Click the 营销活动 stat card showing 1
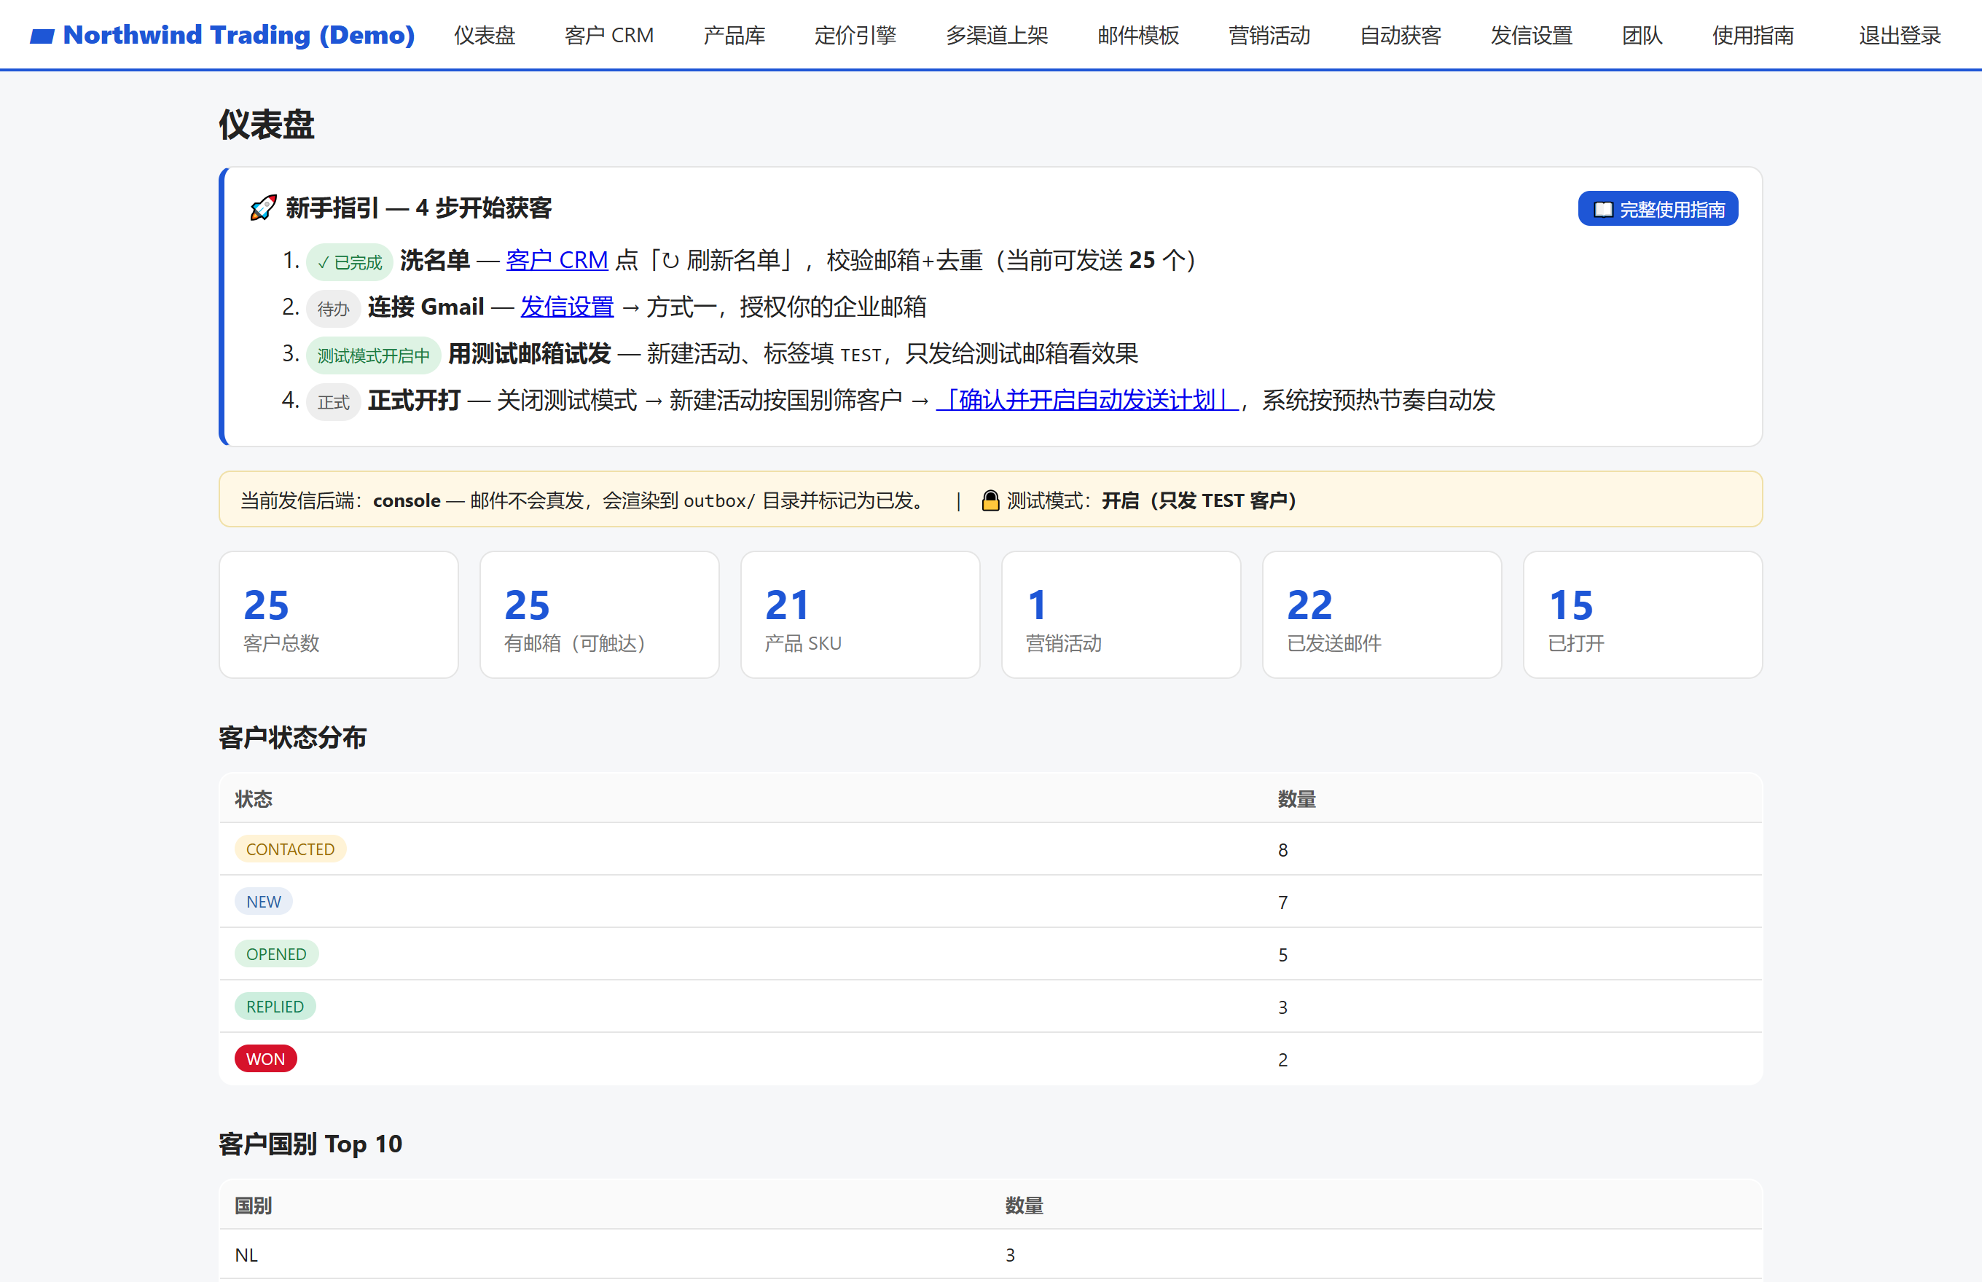Viewport: 1982px width, 1282px height. coord(1121,616)
